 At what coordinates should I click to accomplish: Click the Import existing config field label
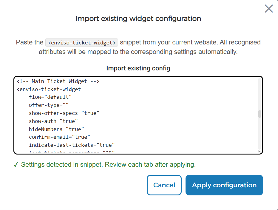pyautogui.click(x=138, y=68)
